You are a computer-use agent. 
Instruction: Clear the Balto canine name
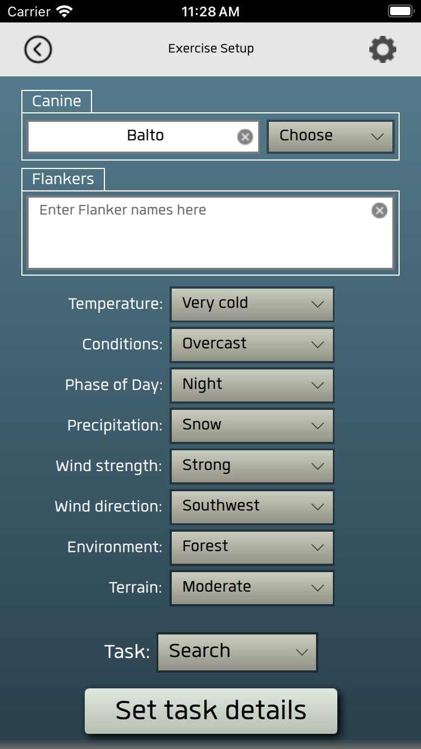[245, 136]
